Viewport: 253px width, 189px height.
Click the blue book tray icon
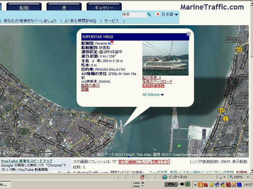coord(239,185)
